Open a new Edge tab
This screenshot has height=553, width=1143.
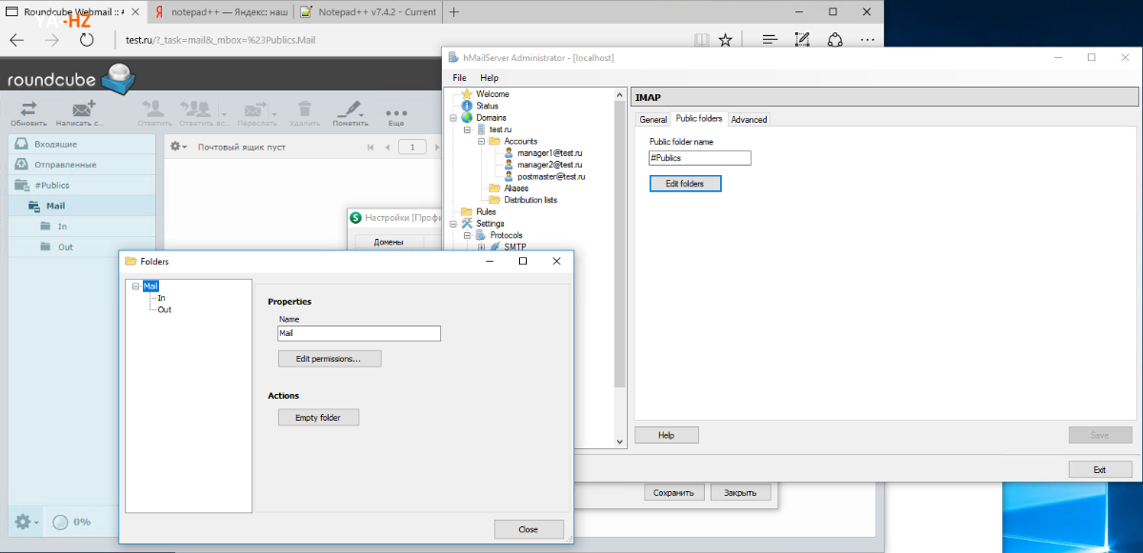(x=452, y=12)
